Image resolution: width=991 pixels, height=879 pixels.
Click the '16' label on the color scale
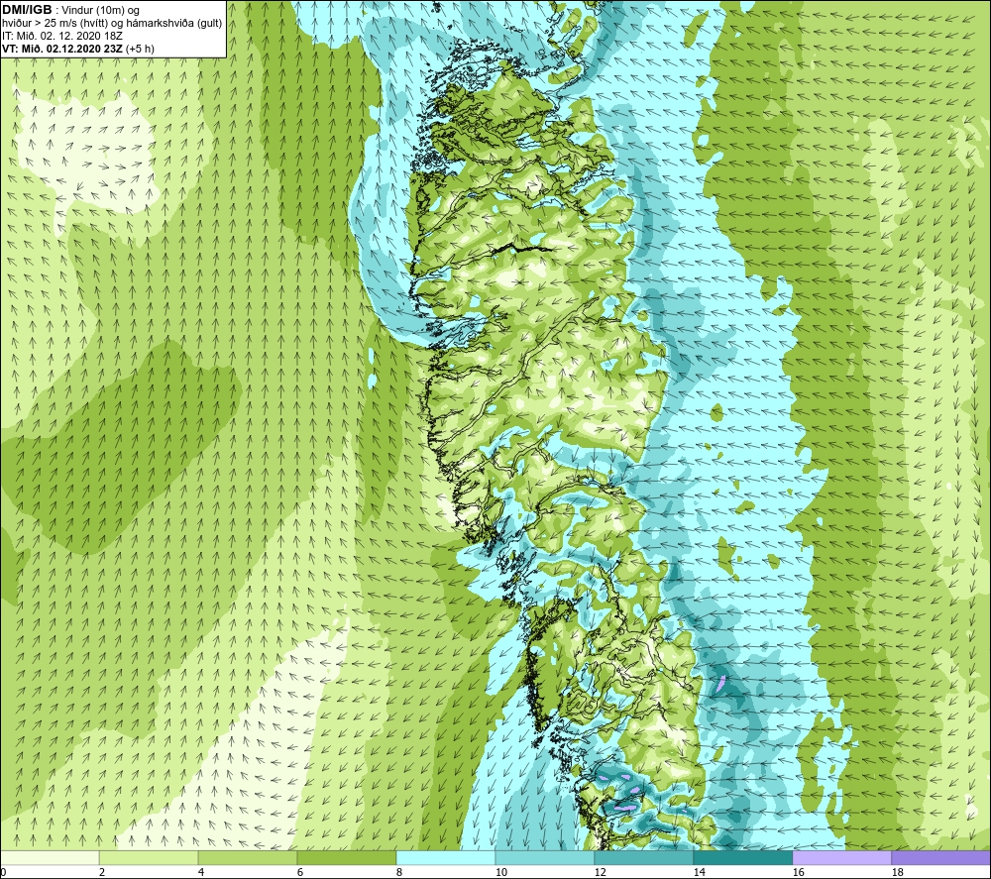click(798, 873)
